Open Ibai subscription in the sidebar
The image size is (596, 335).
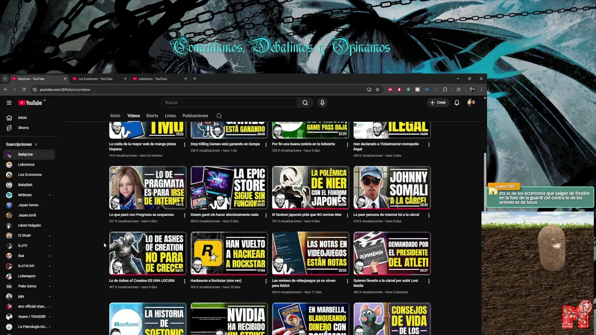(x=29, y=256)
